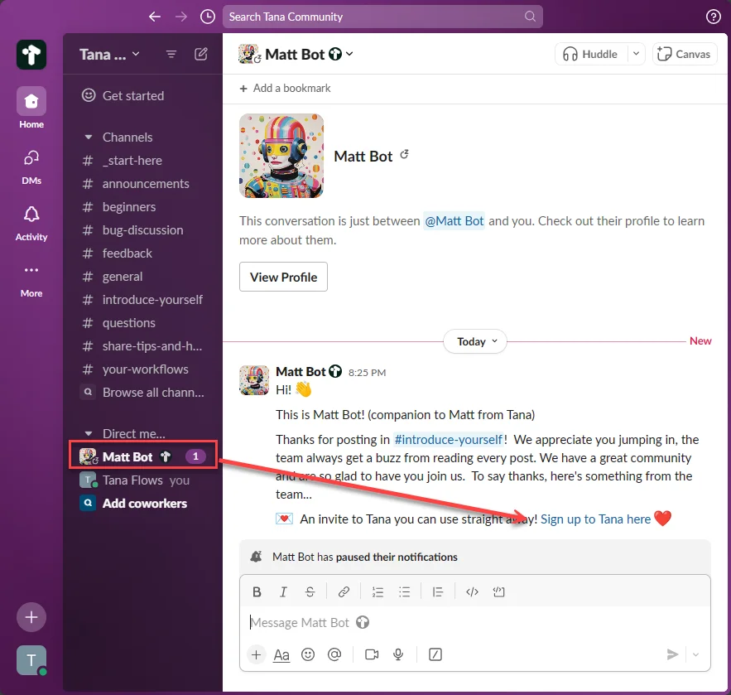Toggle the Aa formatting toolbar
731x695 pixels.
tap(281, 654)
